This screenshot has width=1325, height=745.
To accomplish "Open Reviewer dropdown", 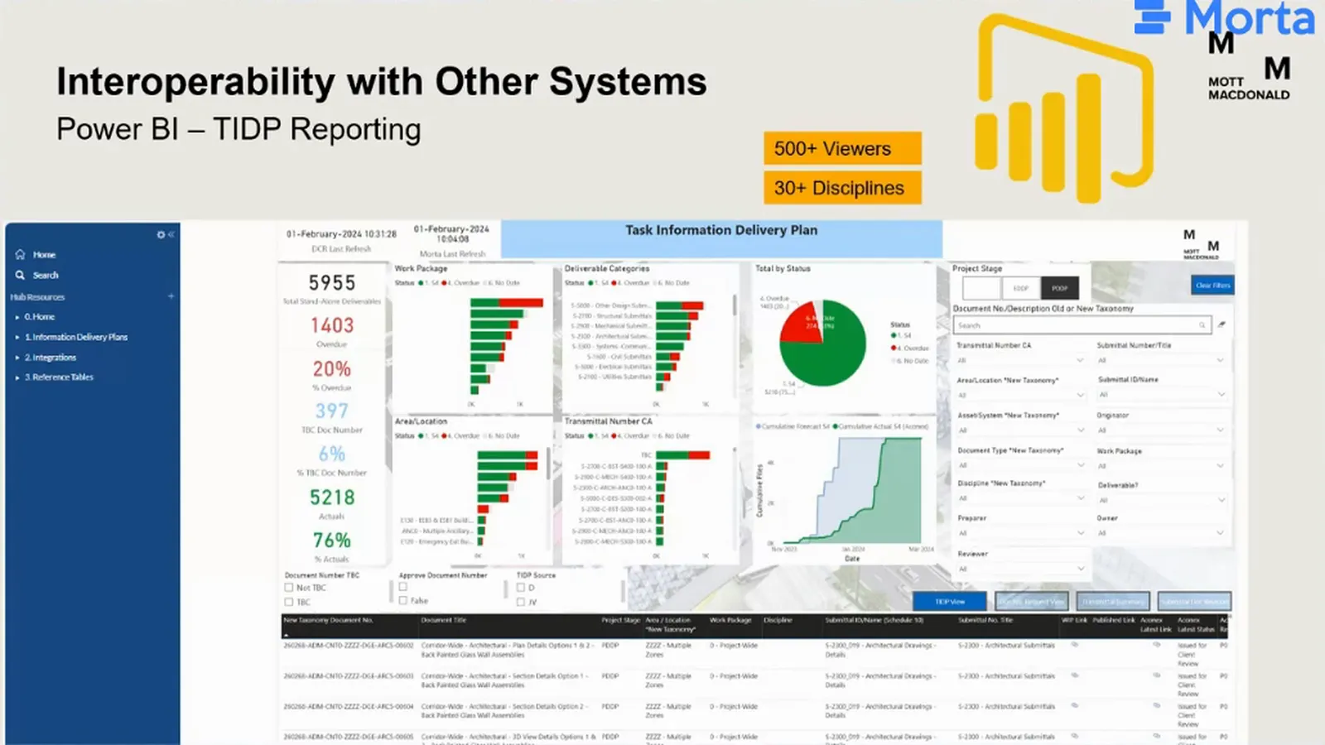I will 1021,569.
